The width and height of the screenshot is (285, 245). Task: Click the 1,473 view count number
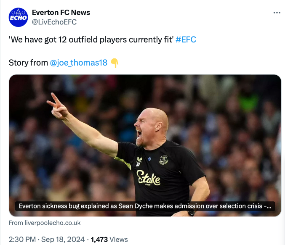tap(99, 239)
